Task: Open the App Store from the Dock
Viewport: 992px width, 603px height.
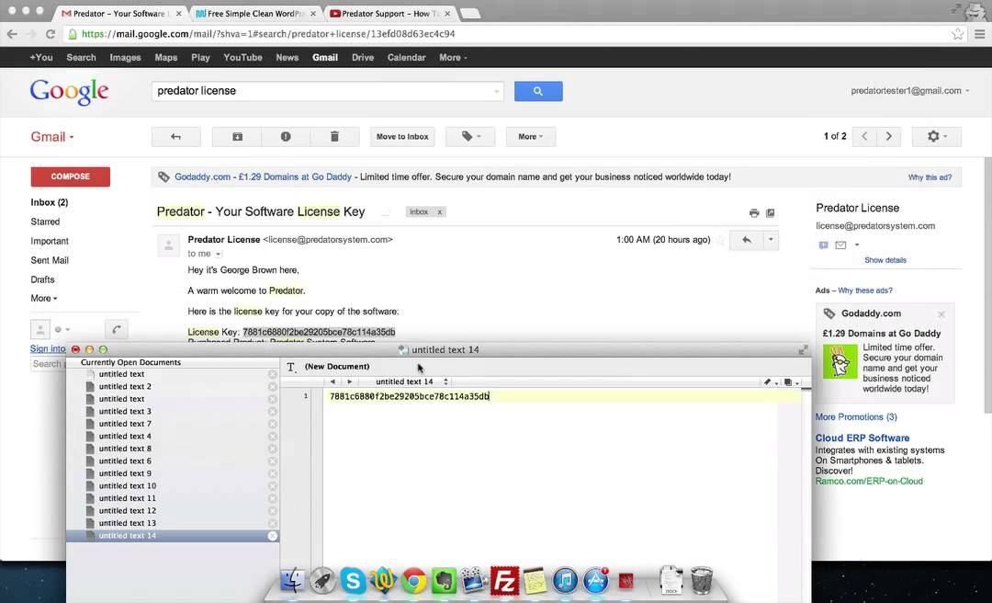Action: [x=595, y=580]
